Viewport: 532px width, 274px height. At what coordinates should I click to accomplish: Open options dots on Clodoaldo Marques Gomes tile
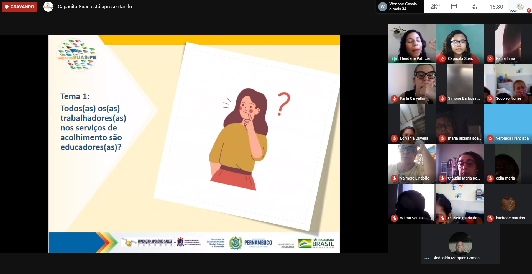(x=427, y=258)
